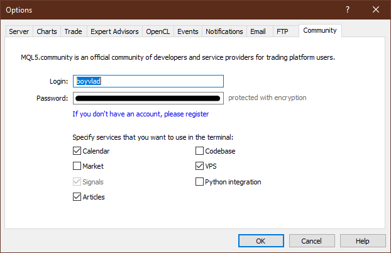Viewport: 391px width, 253px height.
Task: Click the 'protected with encryption' text
Action: point(267,98)
